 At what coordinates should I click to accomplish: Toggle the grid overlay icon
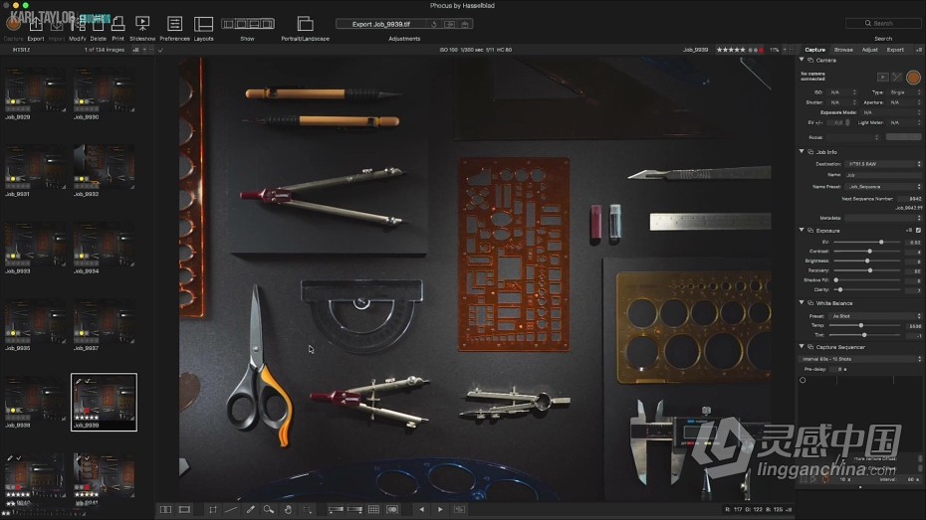click(373, 509)
